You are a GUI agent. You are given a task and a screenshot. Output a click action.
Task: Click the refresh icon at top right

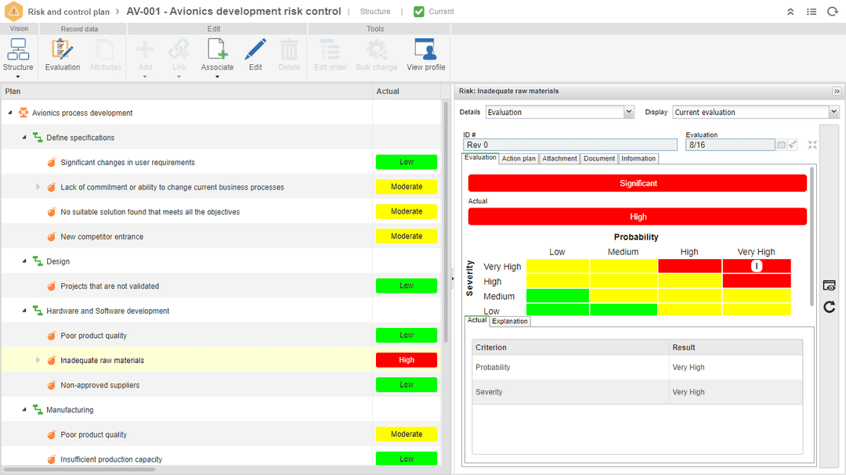pyautogui.click(x=833, y=12)
